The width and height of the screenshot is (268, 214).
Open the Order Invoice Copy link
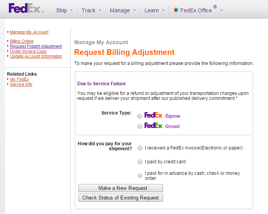coord(28,51)
